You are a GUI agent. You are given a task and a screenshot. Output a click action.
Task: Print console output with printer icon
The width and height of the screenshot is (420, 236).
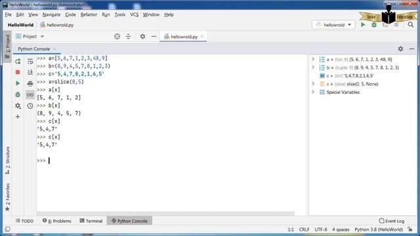click(x=30, y=83)
